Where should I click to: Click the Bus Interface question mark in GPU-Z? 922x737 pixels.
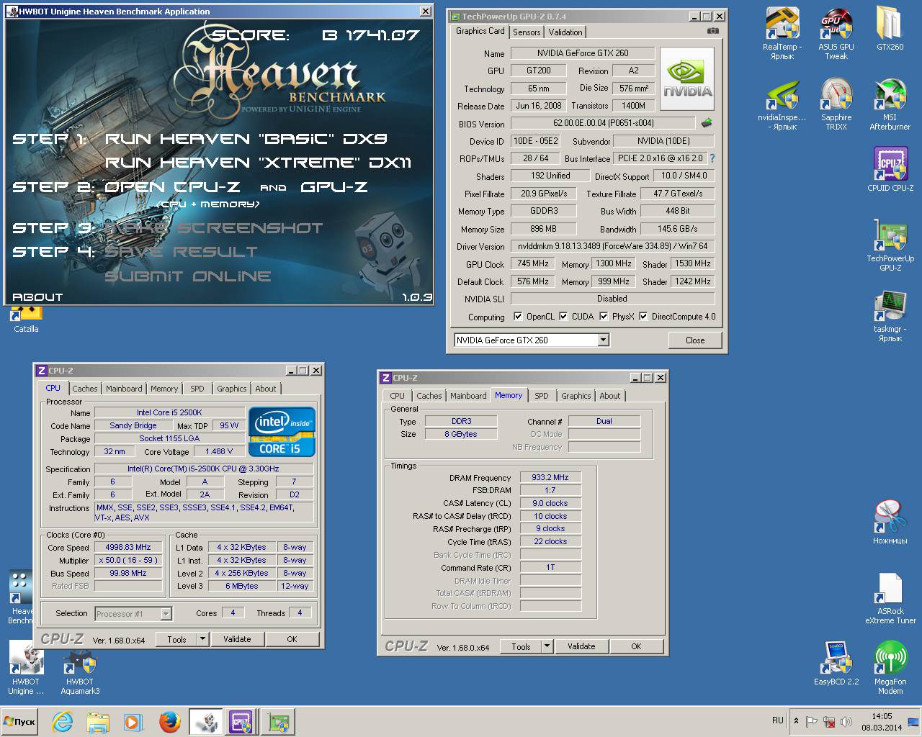712,158
